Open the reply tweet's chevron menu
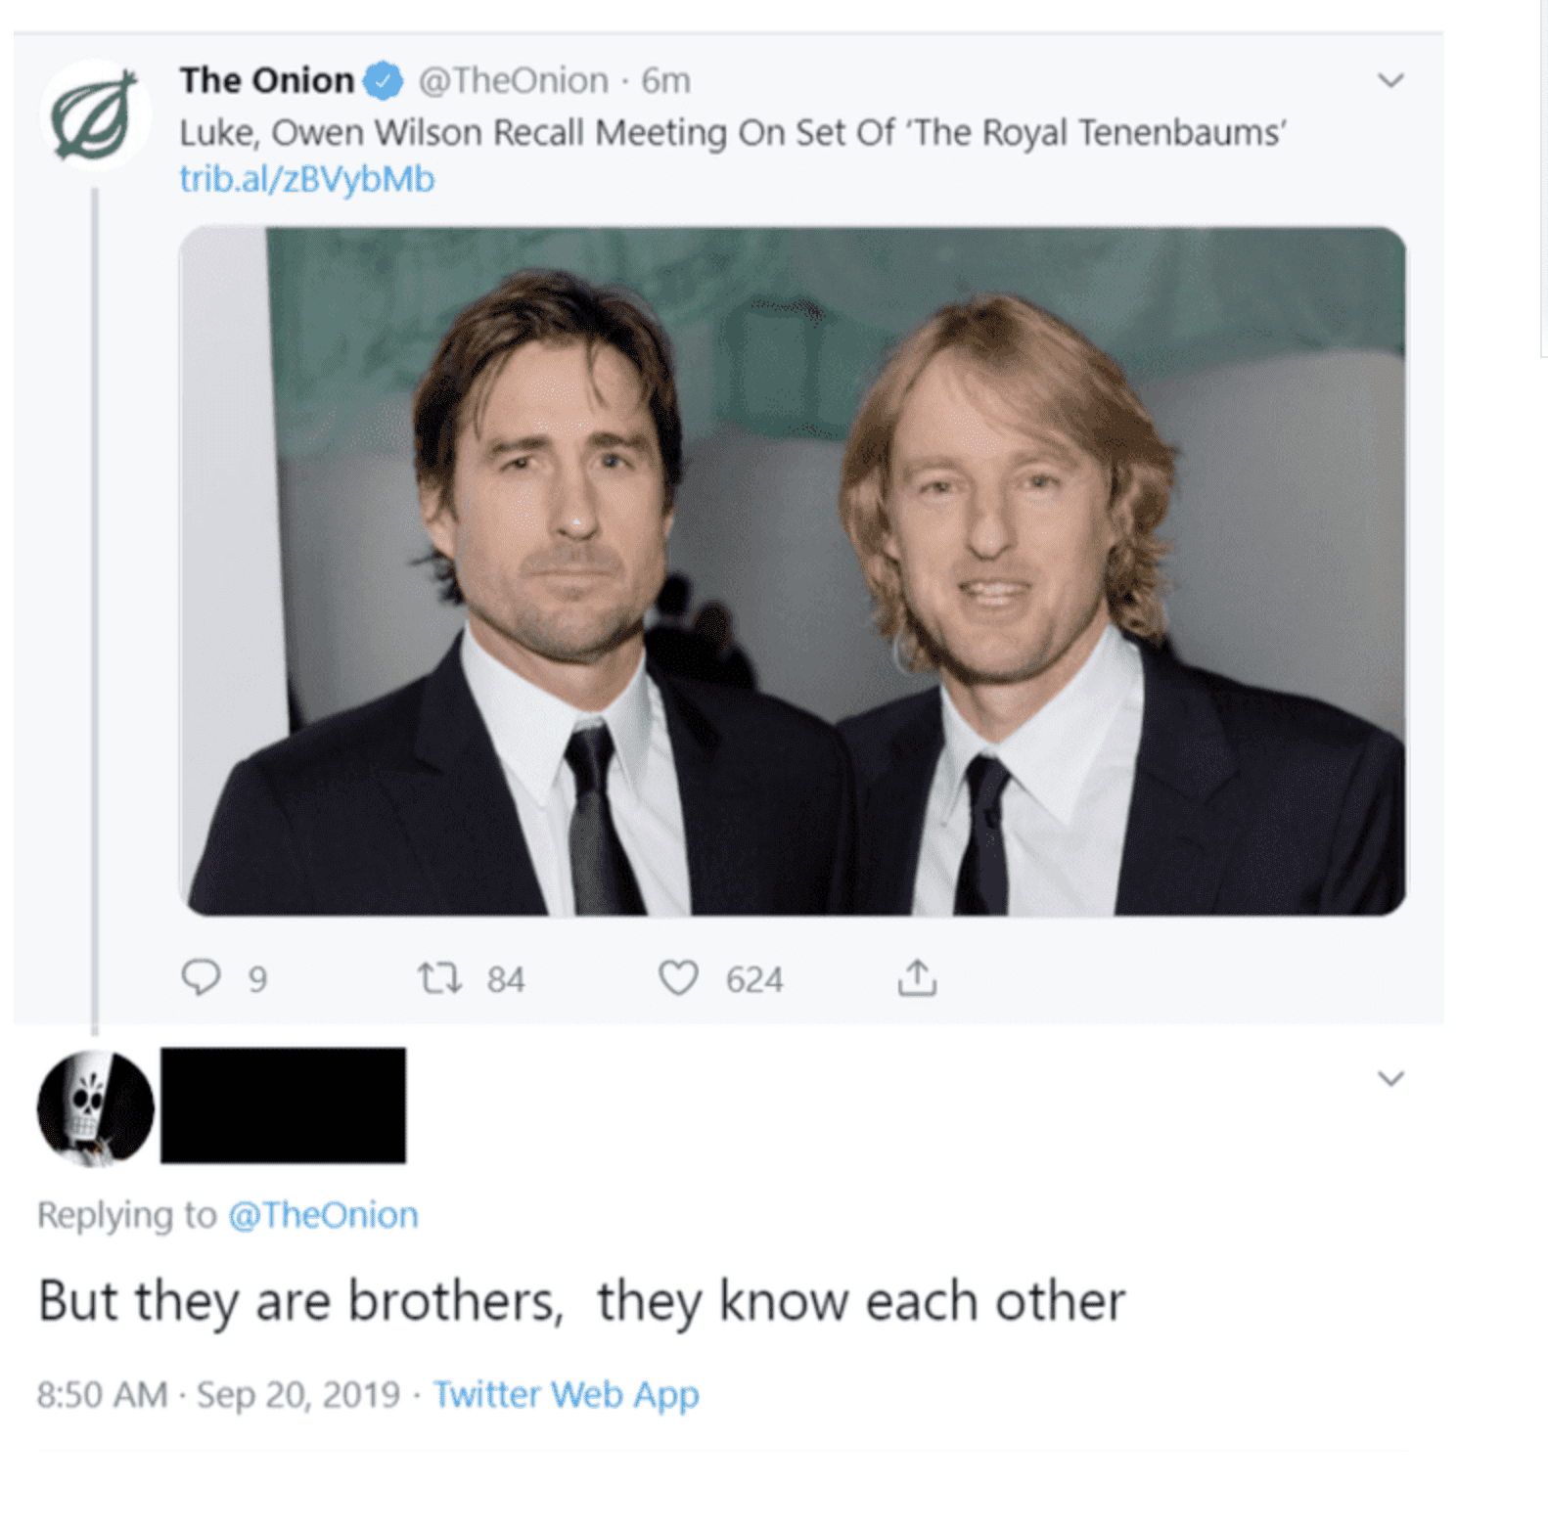The height and width of the screenshot is (1532, 1548). tap(1390, 1078)
